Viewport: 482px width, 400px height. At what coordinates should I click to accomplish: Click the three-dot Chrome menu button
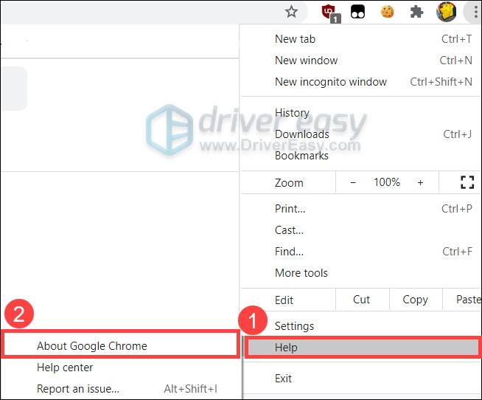(475, 12)
